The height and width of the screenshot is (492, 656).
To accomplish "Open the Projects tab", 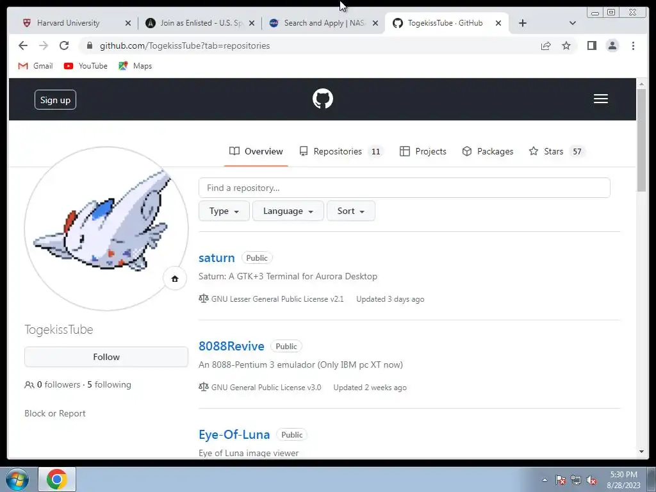I will point(423,151).
